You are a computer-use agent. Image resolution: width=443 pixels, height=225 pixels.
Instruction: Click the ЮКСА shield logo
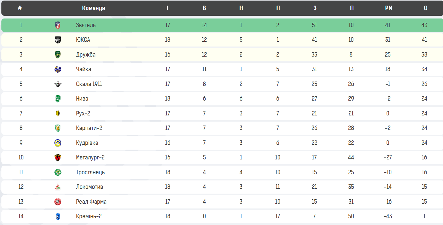tap(58, 40)
